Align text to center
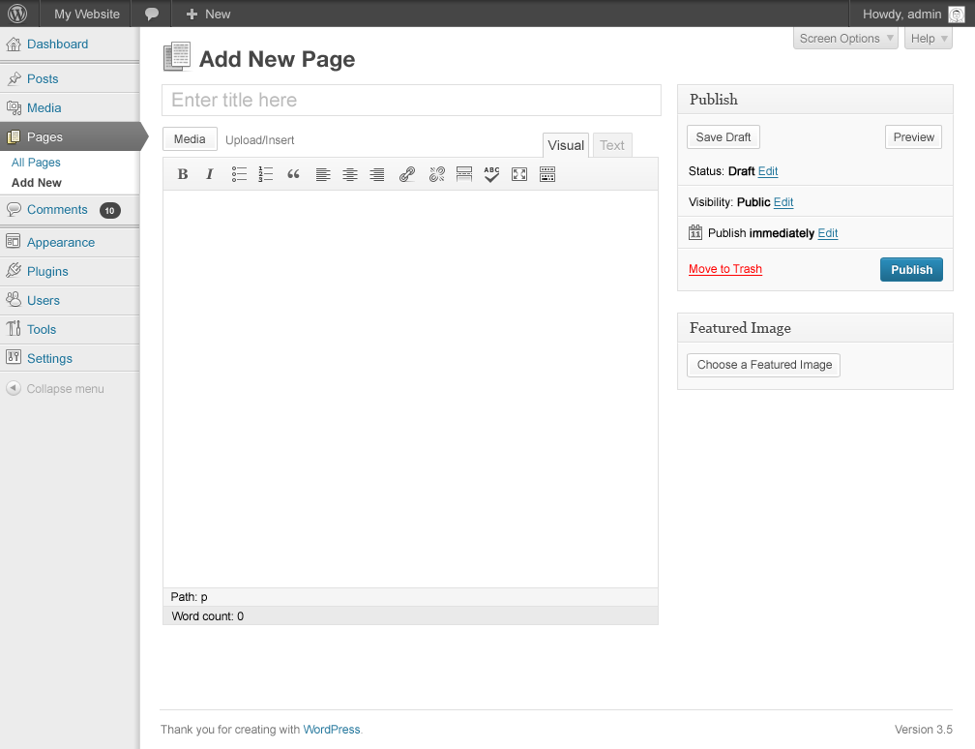Image resolution: width=975 pixels, height=749 pixels. [350, 174]
